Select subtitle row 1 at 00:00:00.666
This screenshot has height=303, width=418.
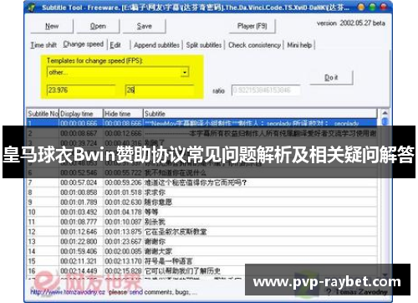click(201, 123)
